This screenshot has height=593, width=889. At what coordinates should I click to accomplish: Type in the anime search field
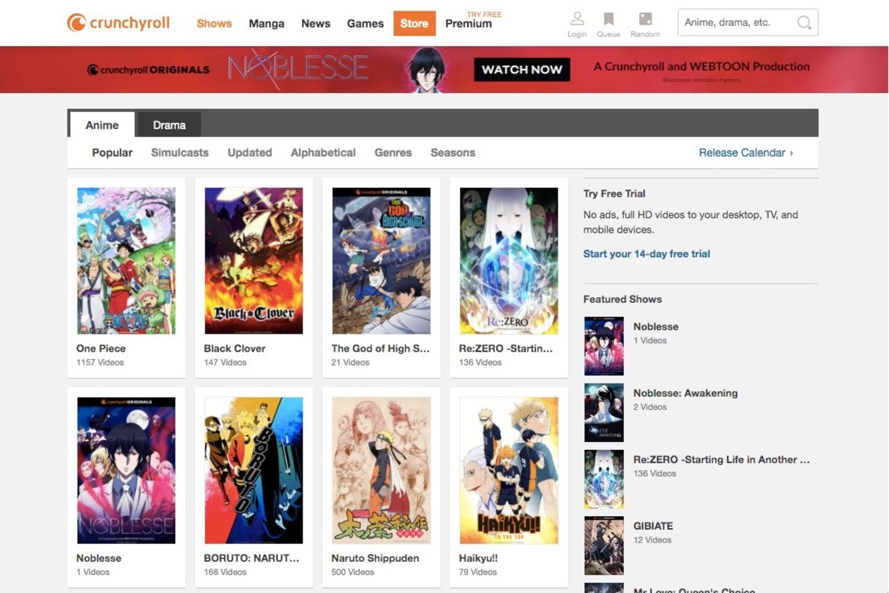(735, 23)
